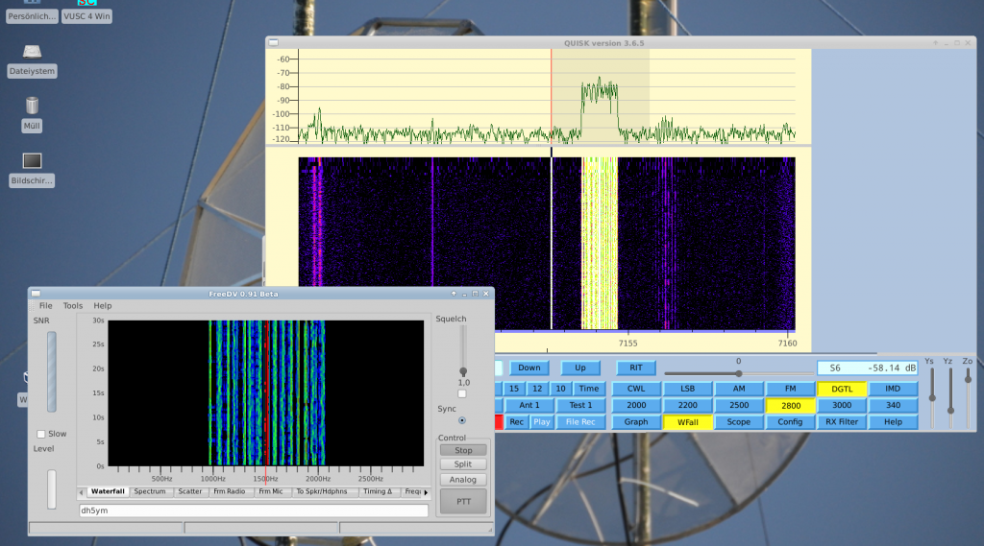Click the FreeDV window menu icon
The image size is (984, 546).
pyautogui.click(x=35, y=293)
